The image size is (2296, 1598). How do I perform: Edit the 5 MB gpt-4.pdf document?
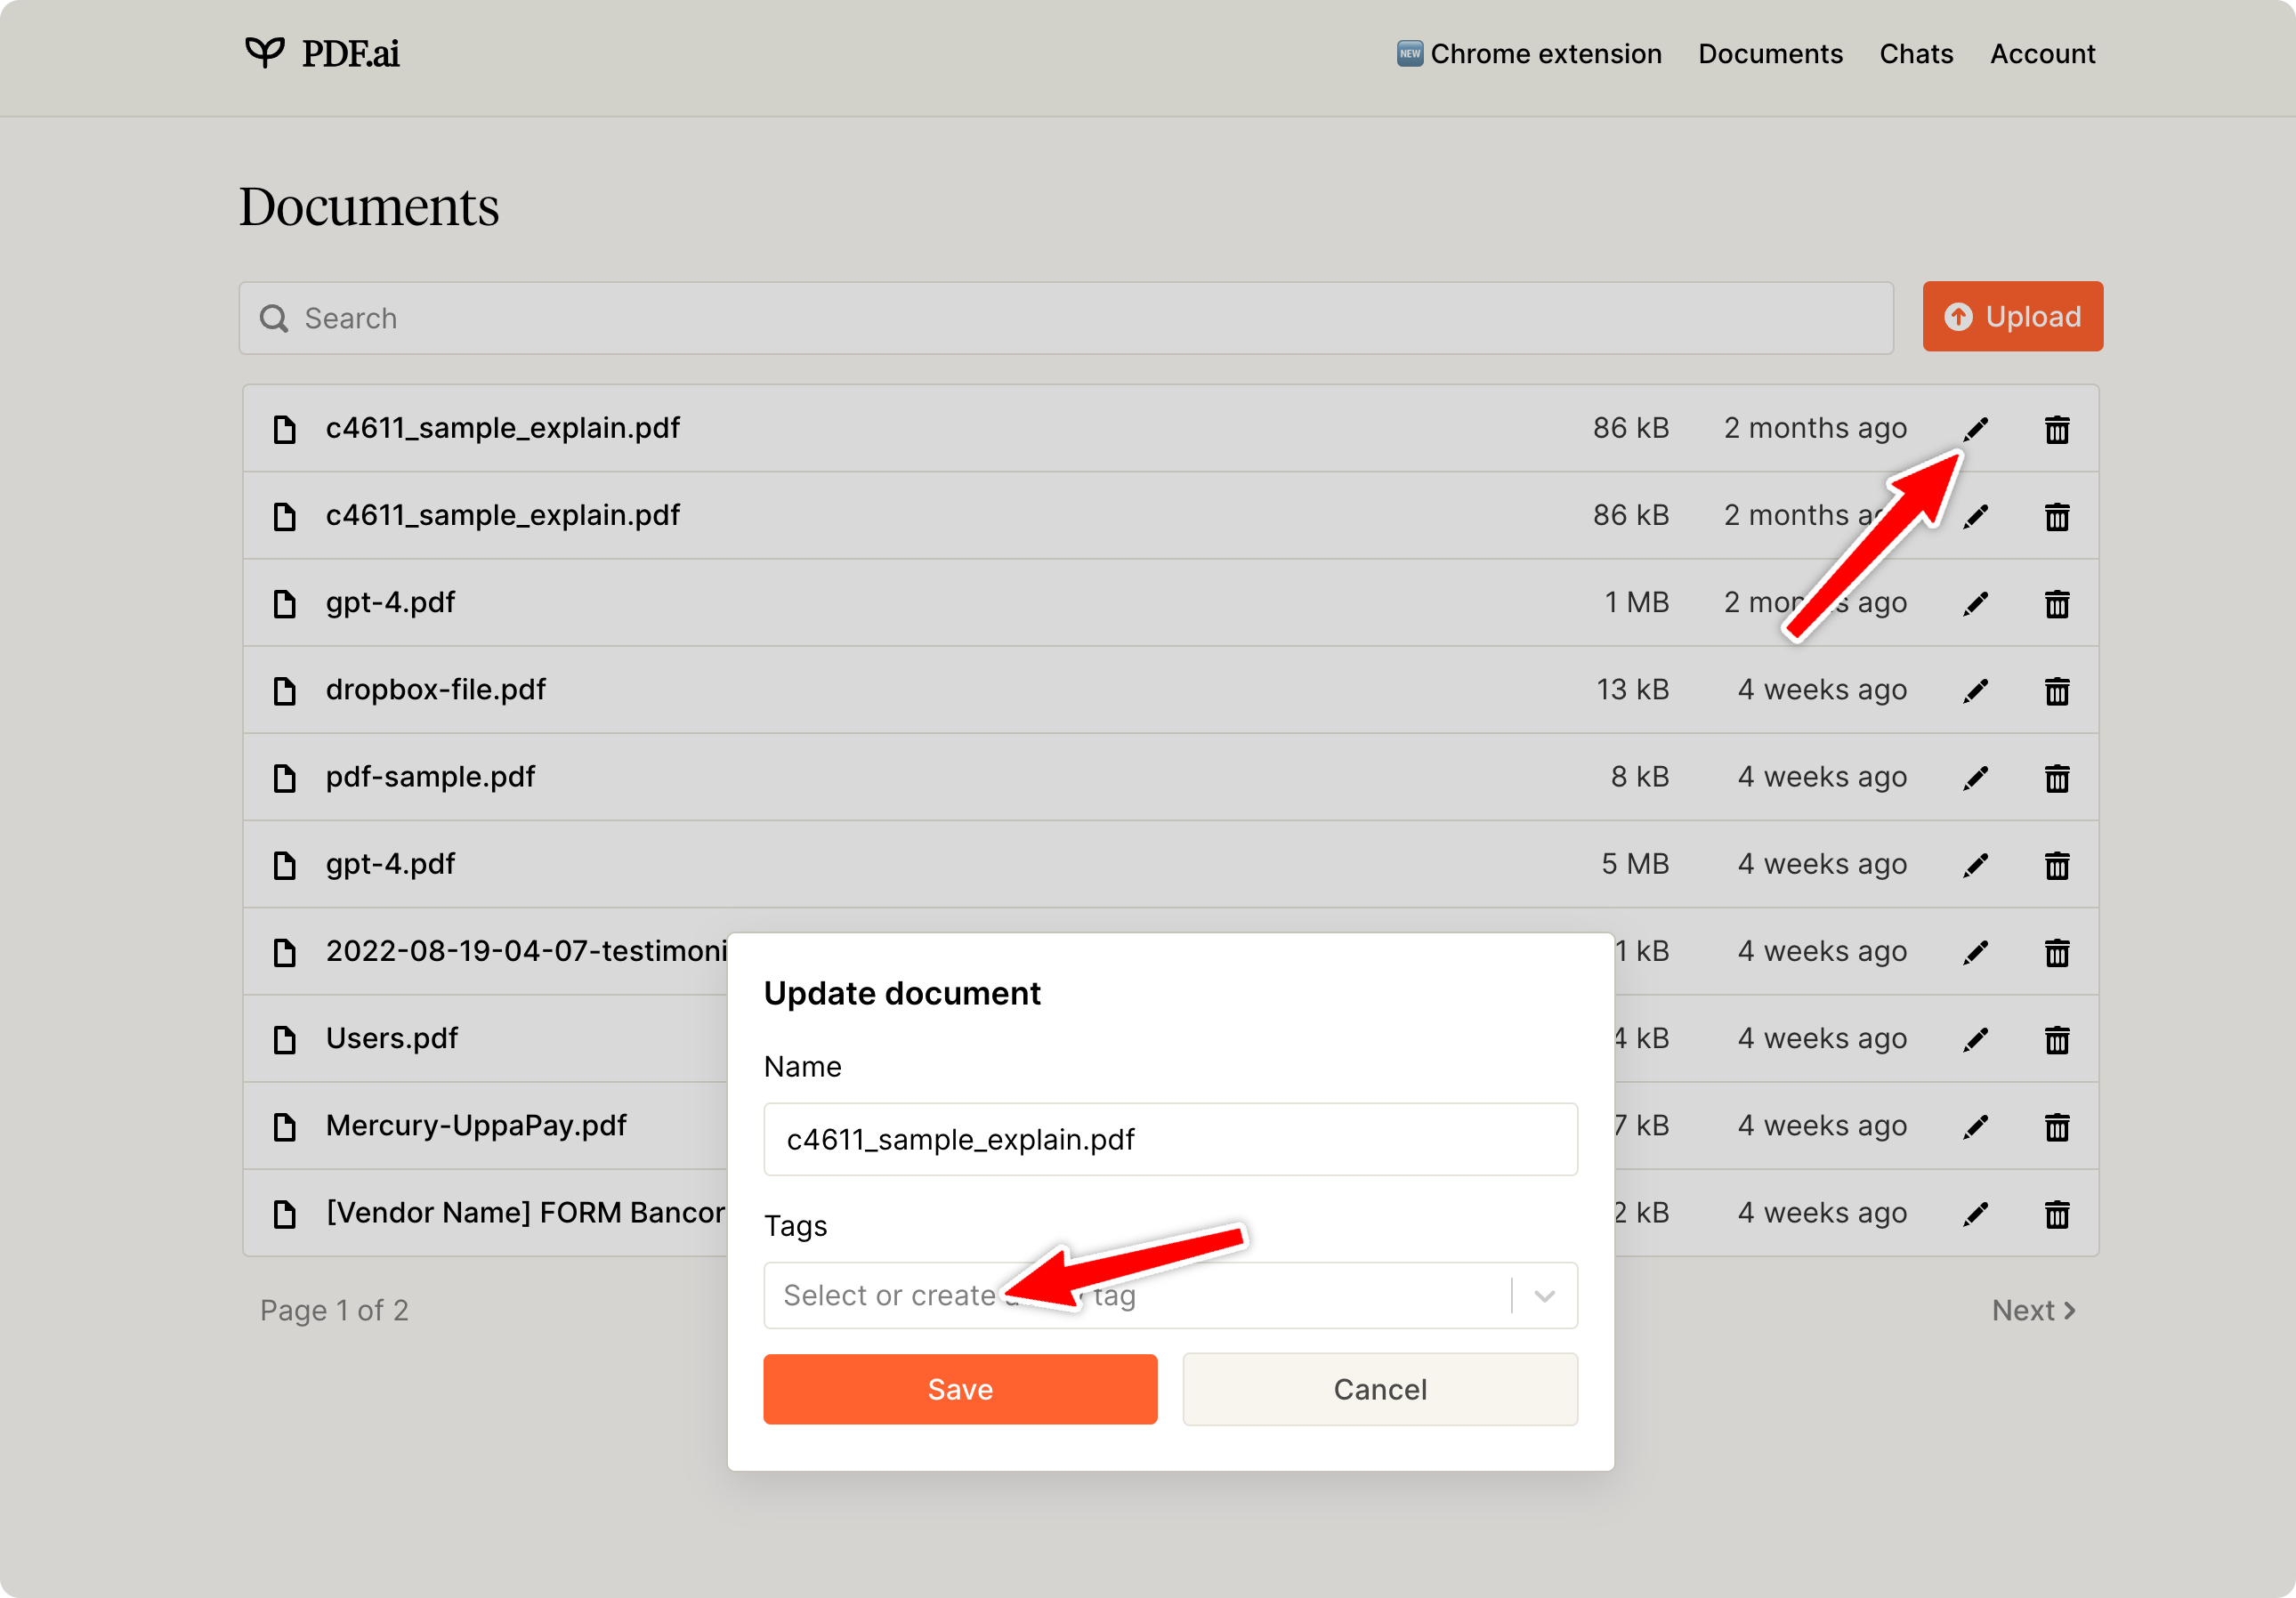[1975, 865]
